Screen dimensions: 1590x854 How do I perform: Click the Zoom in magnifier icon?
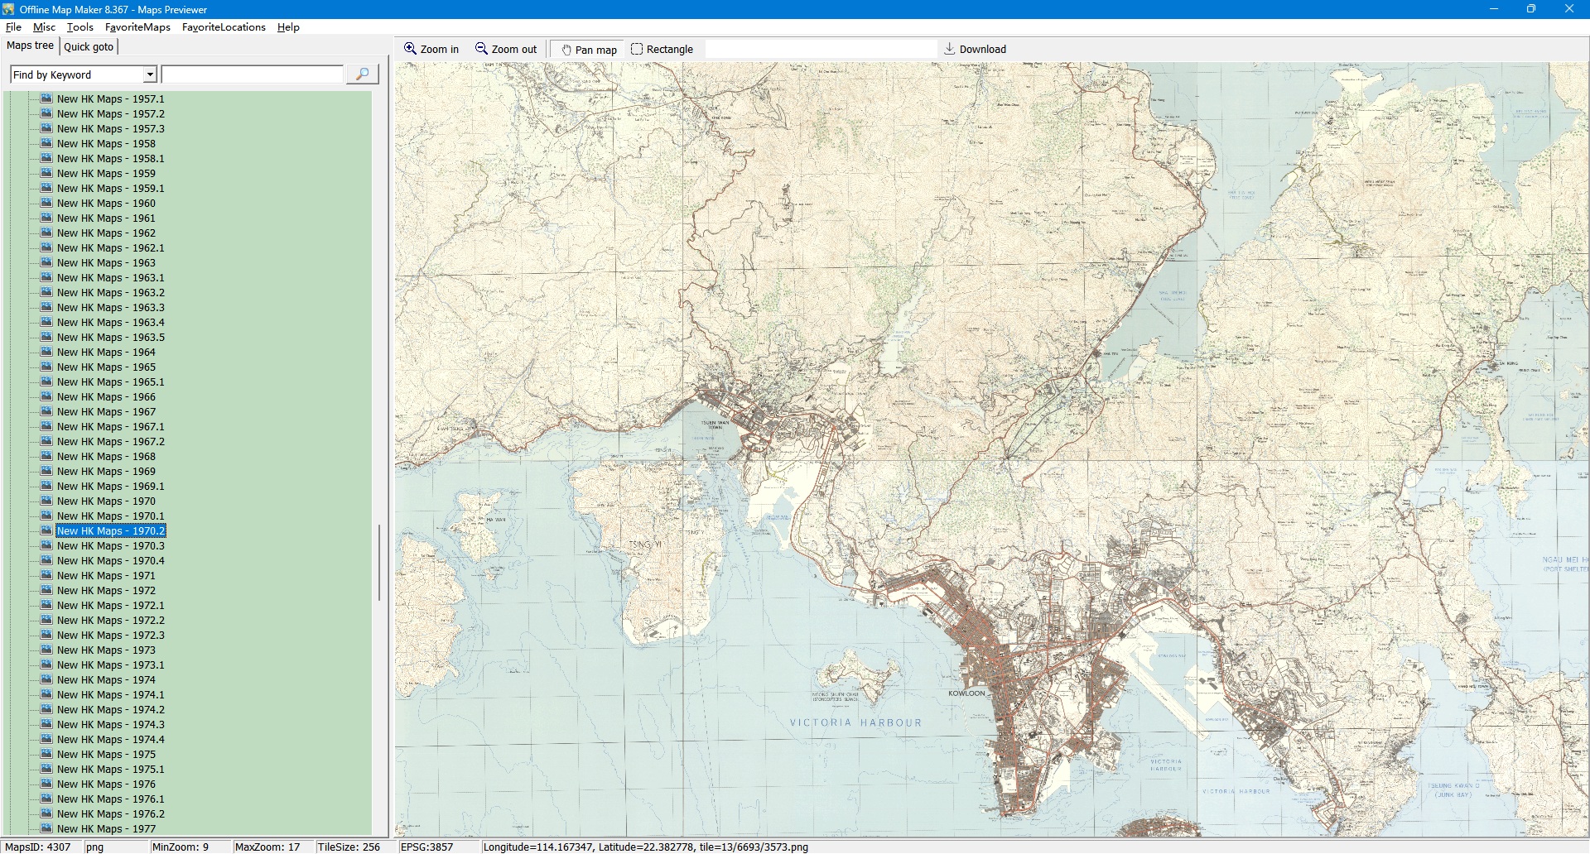coord(410,49)
